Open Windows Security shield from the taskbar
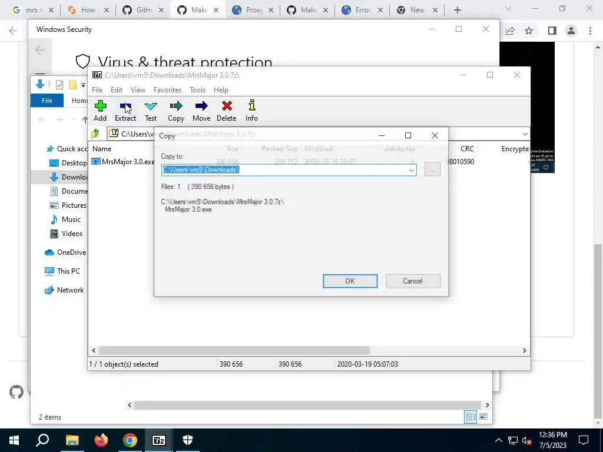 click(188, 440)
